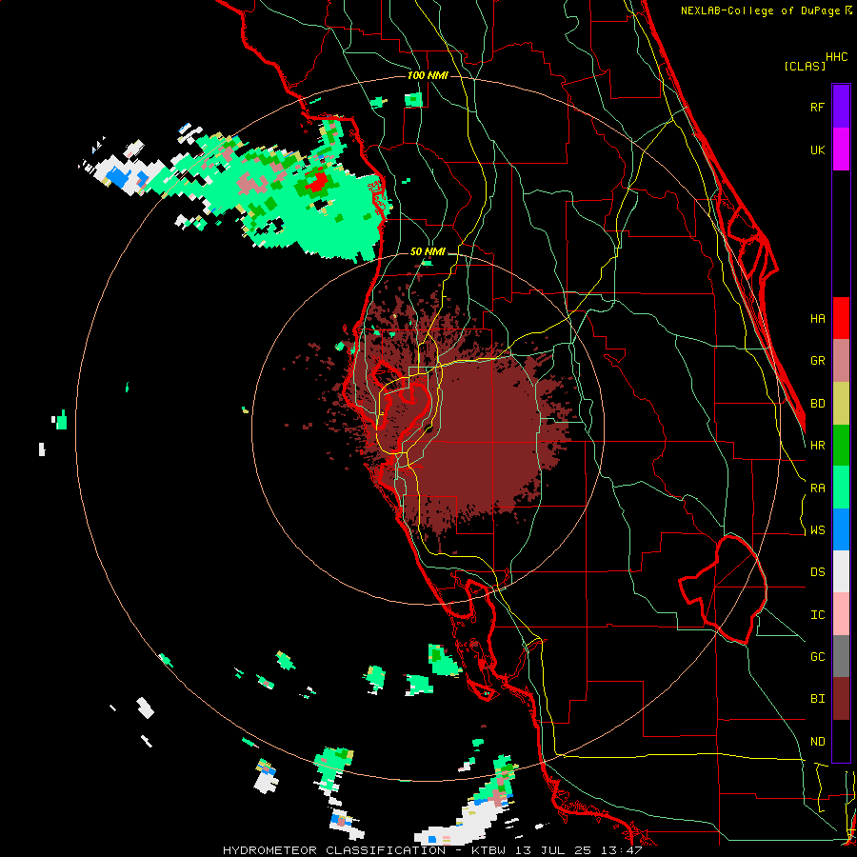Click the GC legend label
857x857 pixels.
(817, 657)
